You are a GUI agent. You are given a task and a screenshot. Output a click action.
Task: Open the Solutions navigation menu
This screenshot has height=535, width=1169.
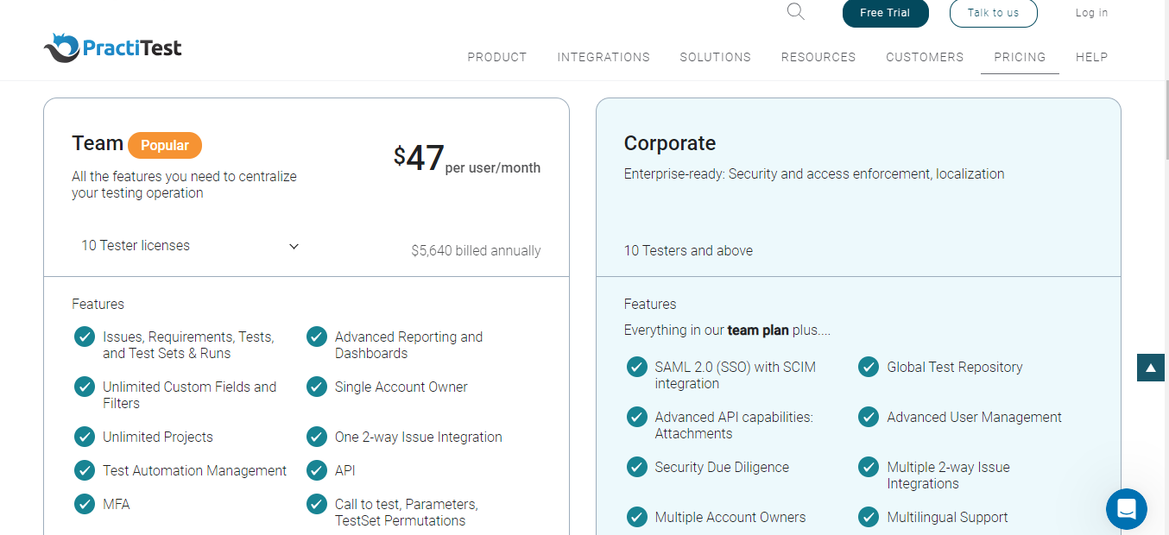[x=716, y=57]
